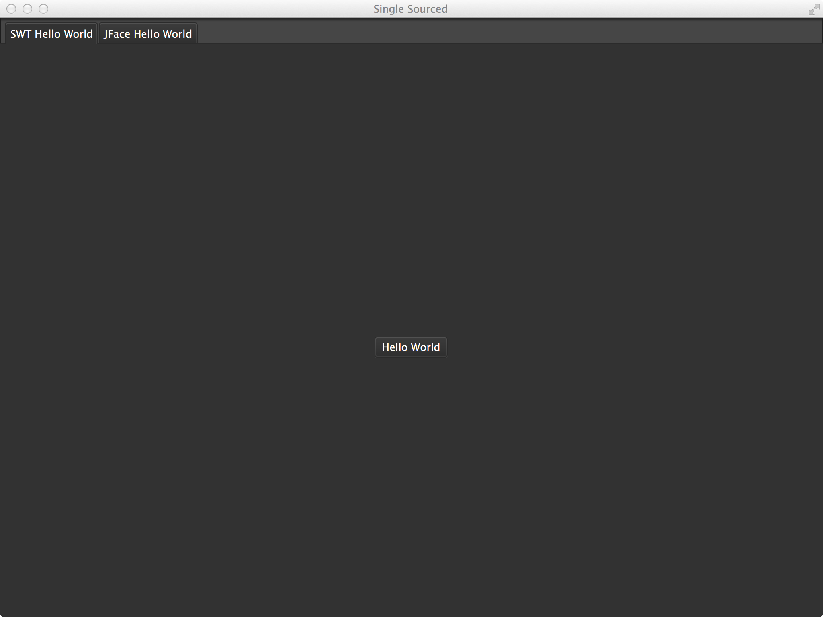Click the middle round window control button
This screenshot has height=617, width=823.
click(27, 9)
